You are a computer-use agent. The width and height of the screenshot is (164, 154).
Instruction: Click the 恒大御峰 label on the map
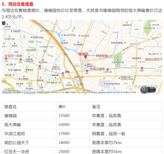pos(102,56)
